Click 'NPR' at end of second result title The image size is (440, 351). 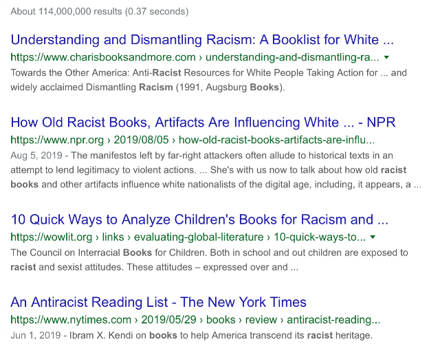381,123
